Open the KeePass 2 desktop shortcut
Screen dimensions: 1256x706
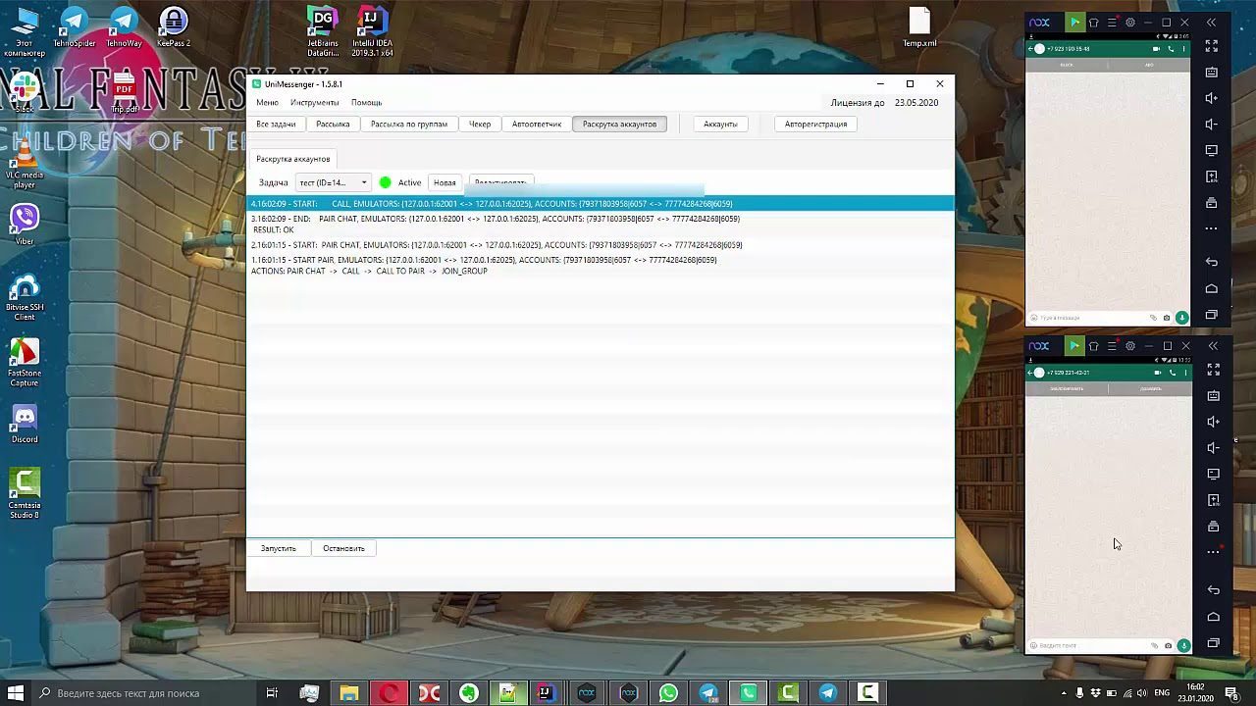174,27
